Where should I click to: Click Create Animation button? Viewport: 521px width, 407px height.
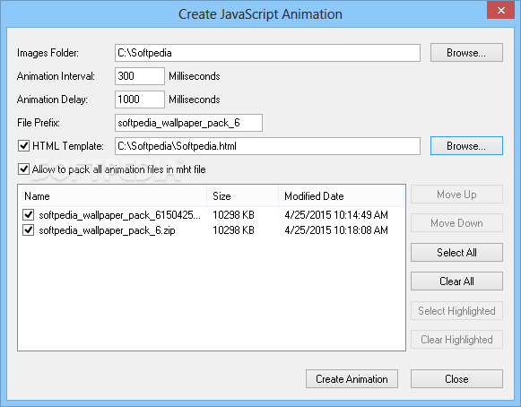[352, 378]
